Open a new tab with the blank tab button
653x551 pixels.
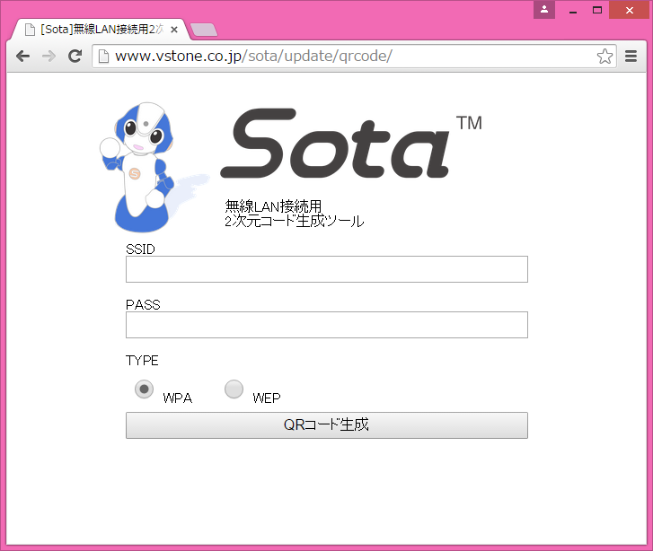tap(203, 30)
